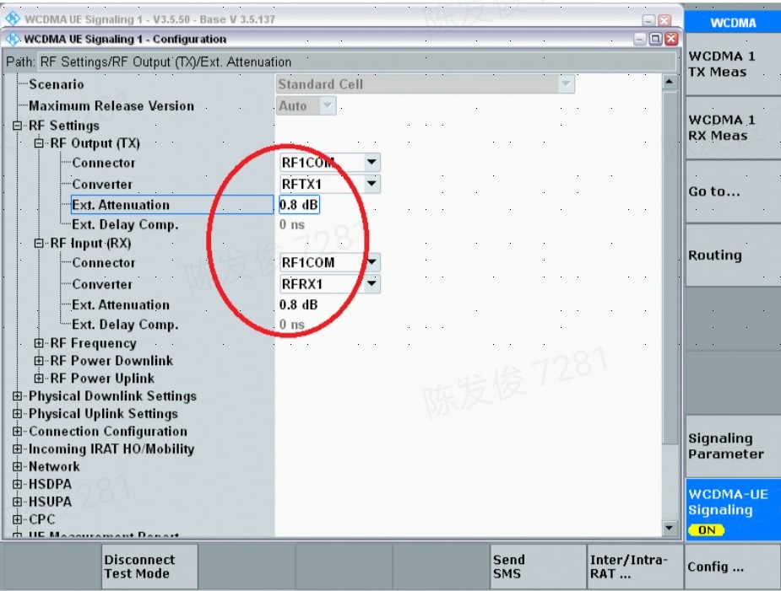
Task: Select Ext. Delay Comp. under RF Output (TX)
Action: coord(125,225)
